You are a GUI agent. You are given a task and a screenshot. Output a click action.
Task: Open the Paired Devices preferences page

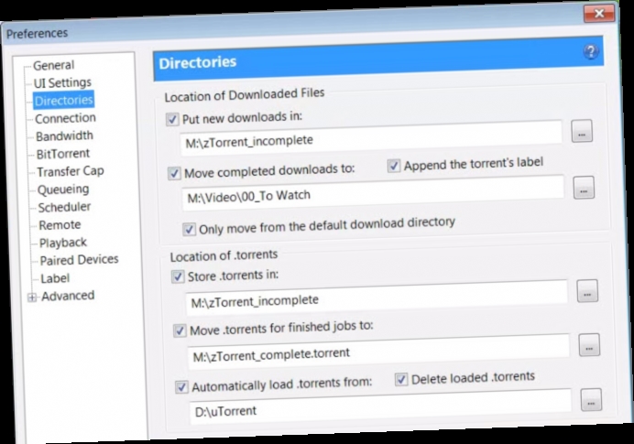click(79, 260)
